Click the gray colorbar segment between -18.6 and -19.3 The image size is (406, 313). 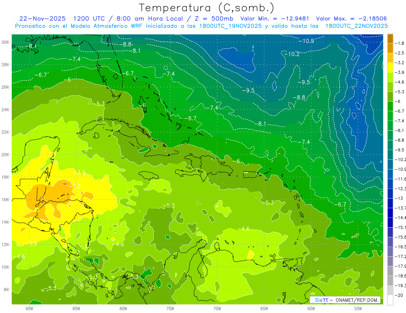[x=390, y=281]
